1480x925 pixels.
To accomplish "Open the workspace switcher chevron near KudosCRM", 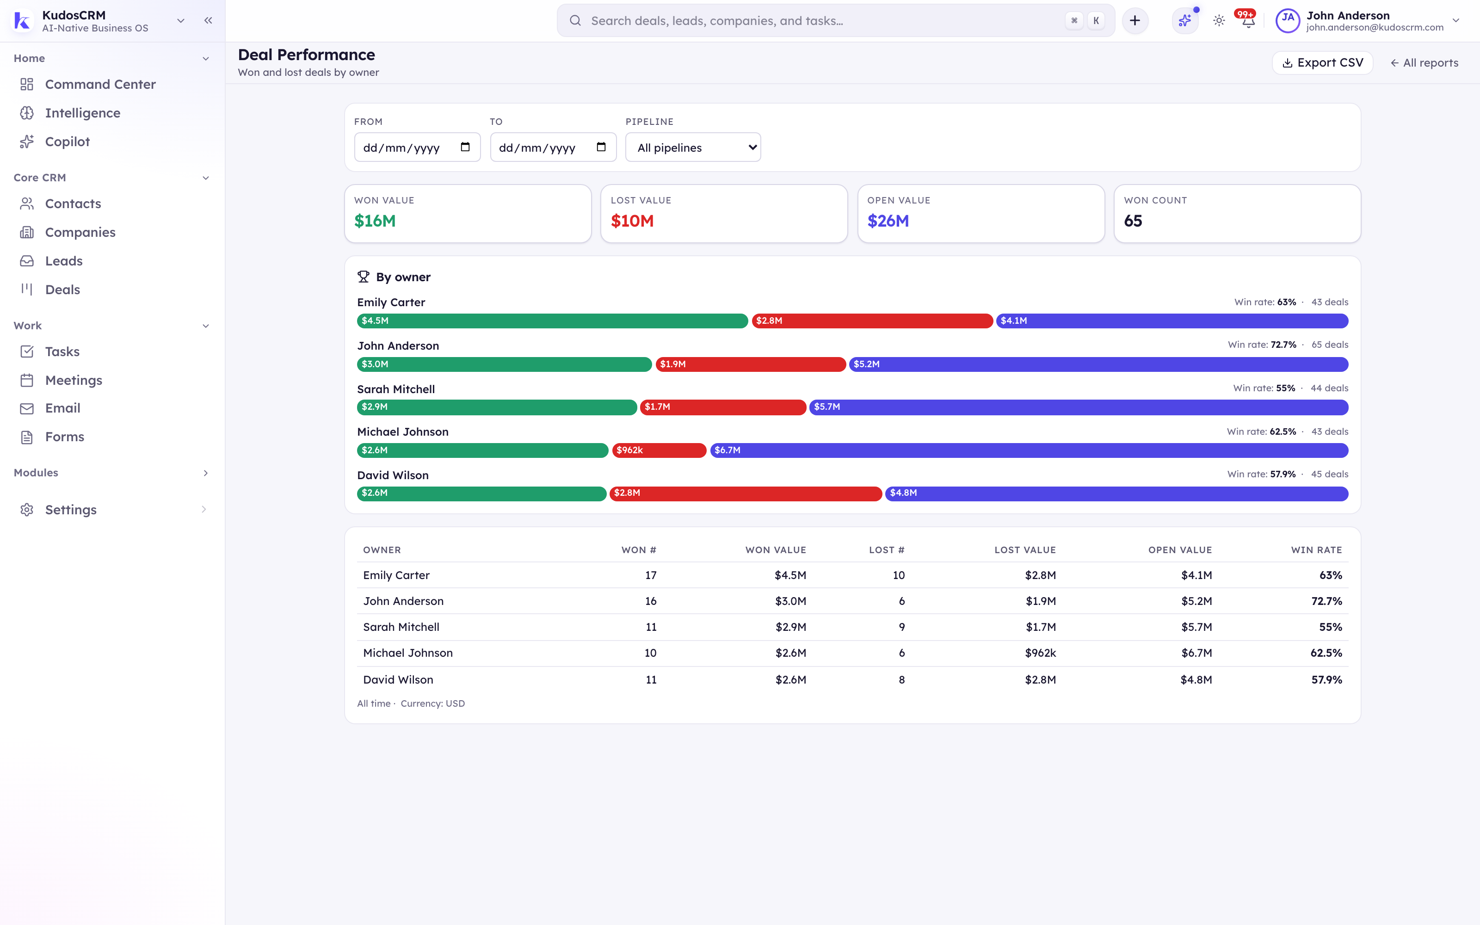I will 180,21.
